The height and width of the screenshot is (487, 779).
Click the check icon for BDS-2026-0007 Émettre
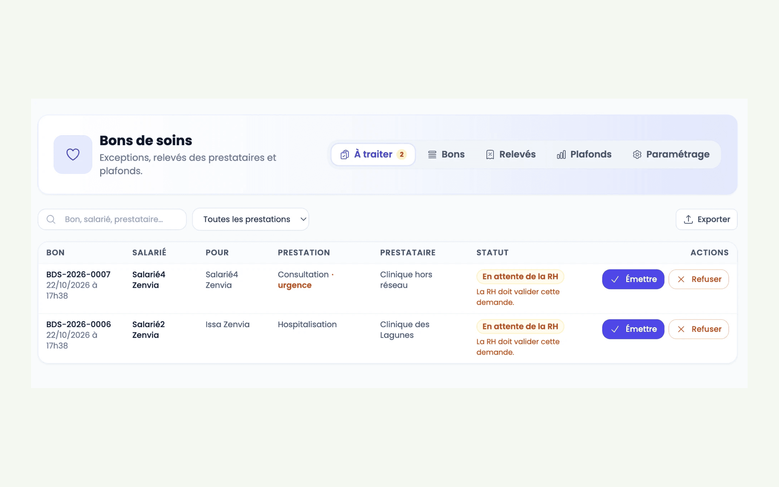point(615,279)
